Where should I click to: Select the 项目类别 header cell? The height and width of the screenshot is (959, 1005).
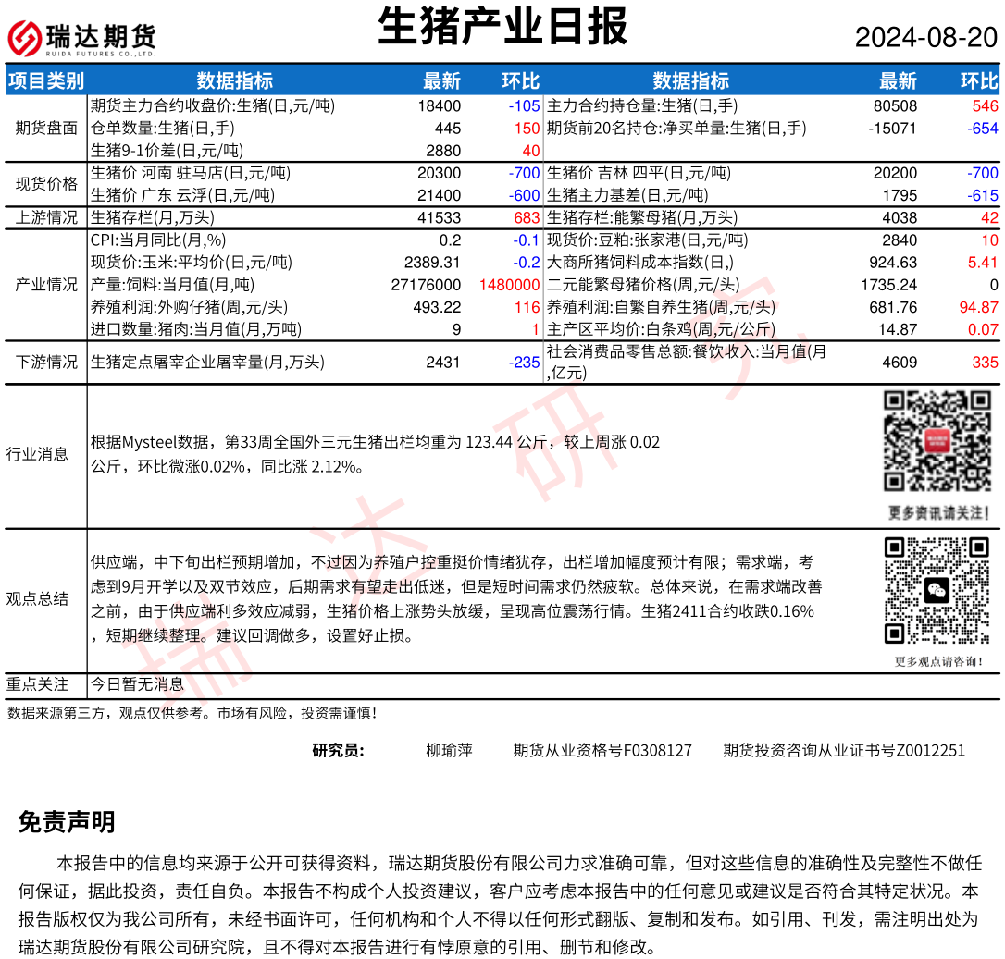point(45,80)
